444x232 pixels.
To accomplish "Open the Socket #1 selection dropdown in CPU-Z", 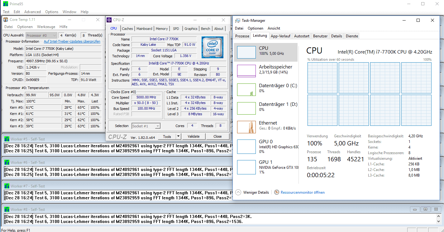I will [146, 126].
